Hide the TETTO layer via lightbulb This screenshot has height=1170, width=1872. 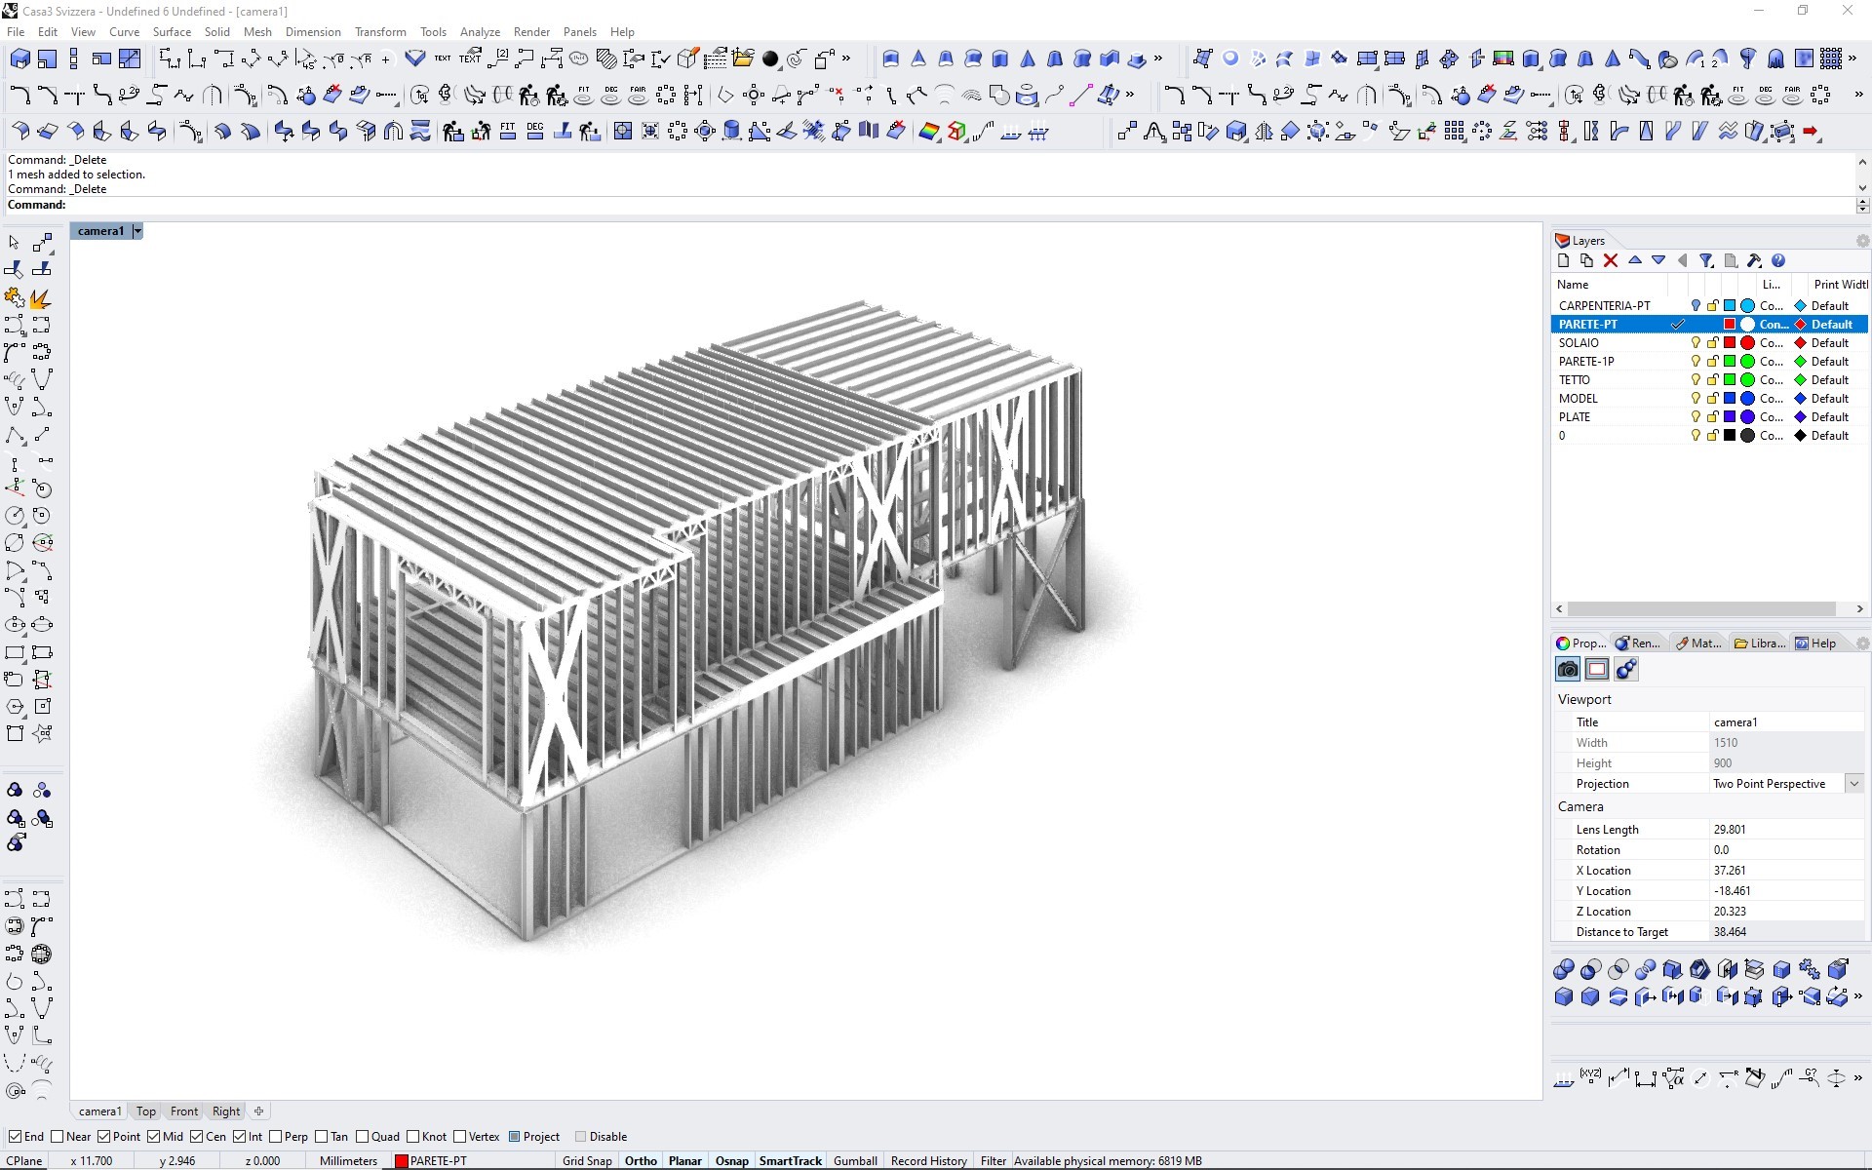1696,380
